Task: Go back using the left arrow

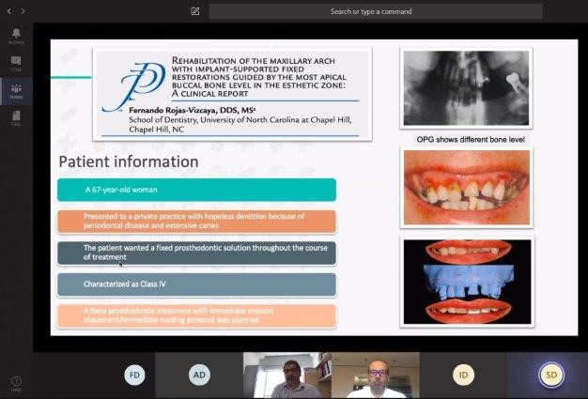Action: point(9,11)
